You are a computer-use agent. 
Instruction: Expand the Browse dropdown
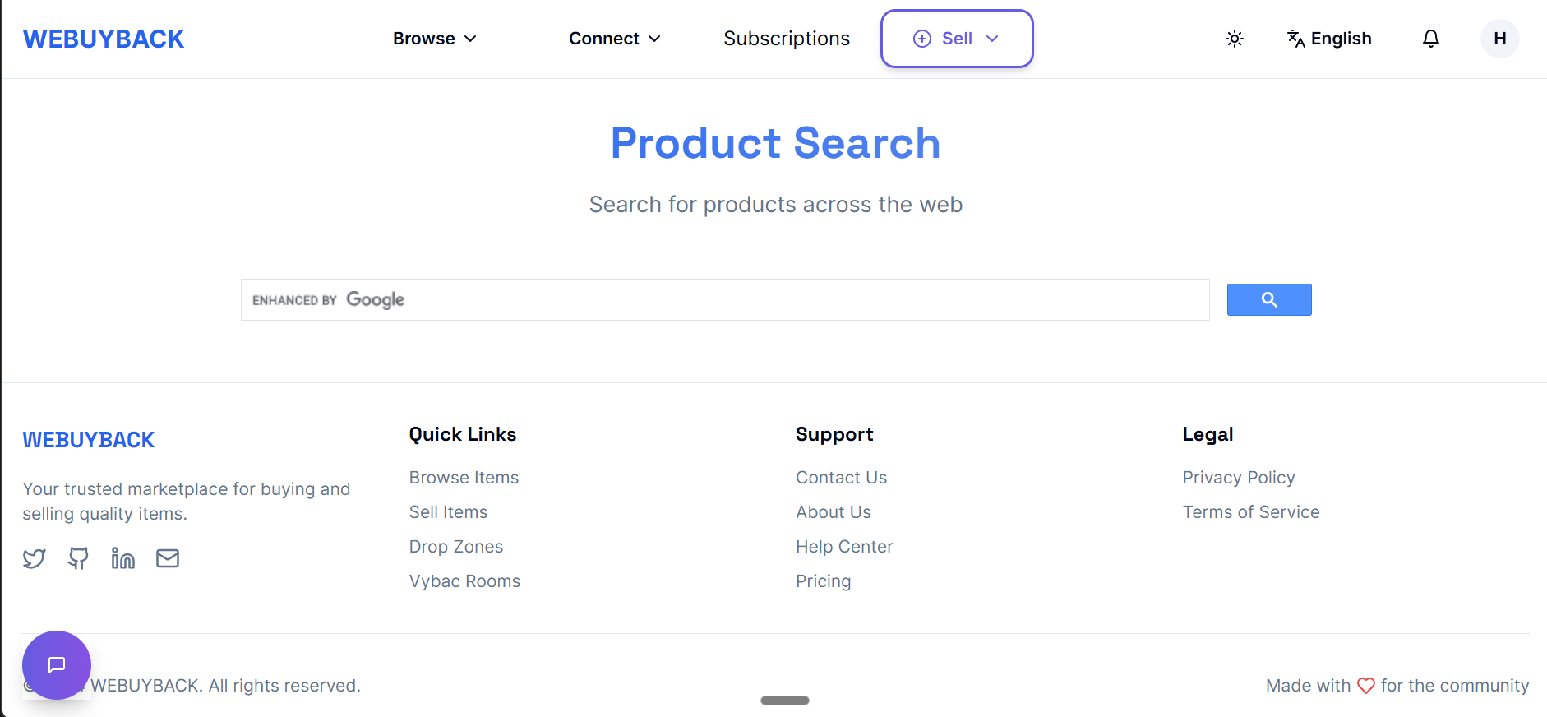(434, 38)
